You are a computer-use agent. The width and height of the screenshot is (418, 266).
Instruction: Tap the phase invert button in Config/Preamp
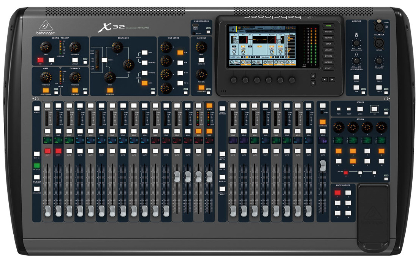[x=51, y=60]
